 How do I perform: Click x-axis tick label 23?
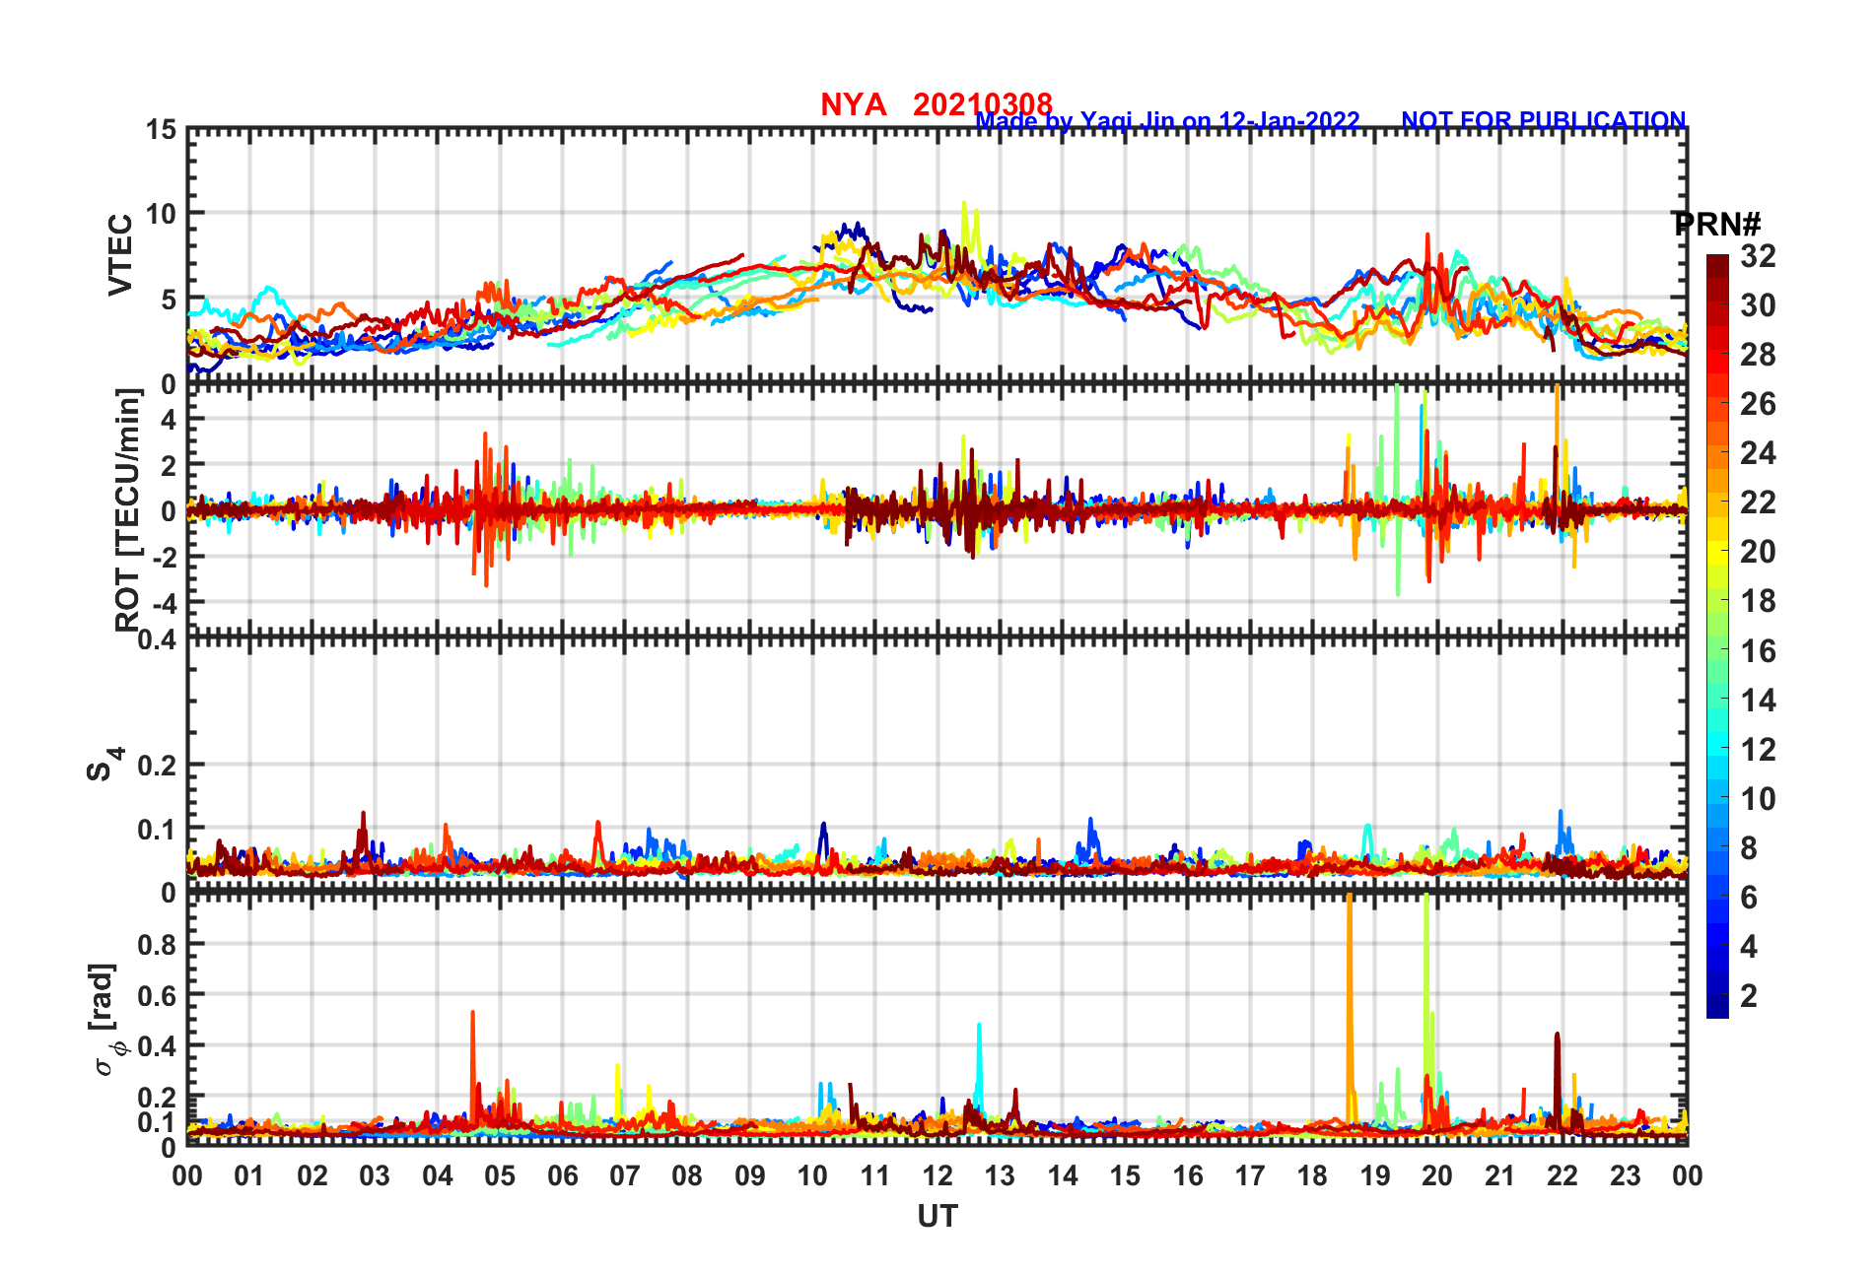pos(1625,1175)
